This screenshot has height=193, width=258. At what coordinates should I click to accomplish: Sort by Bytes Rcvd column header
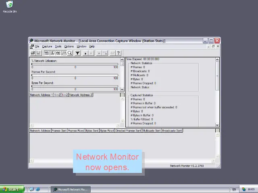click(107, 131)
